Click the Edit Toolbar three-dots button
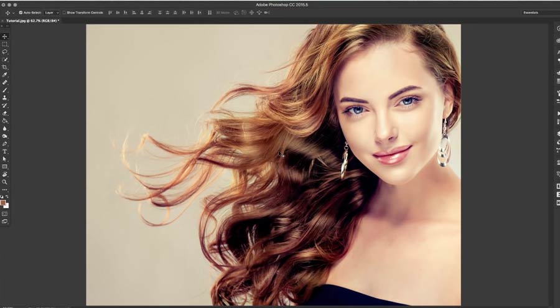560x308 pixels. (x=5, y=190)
